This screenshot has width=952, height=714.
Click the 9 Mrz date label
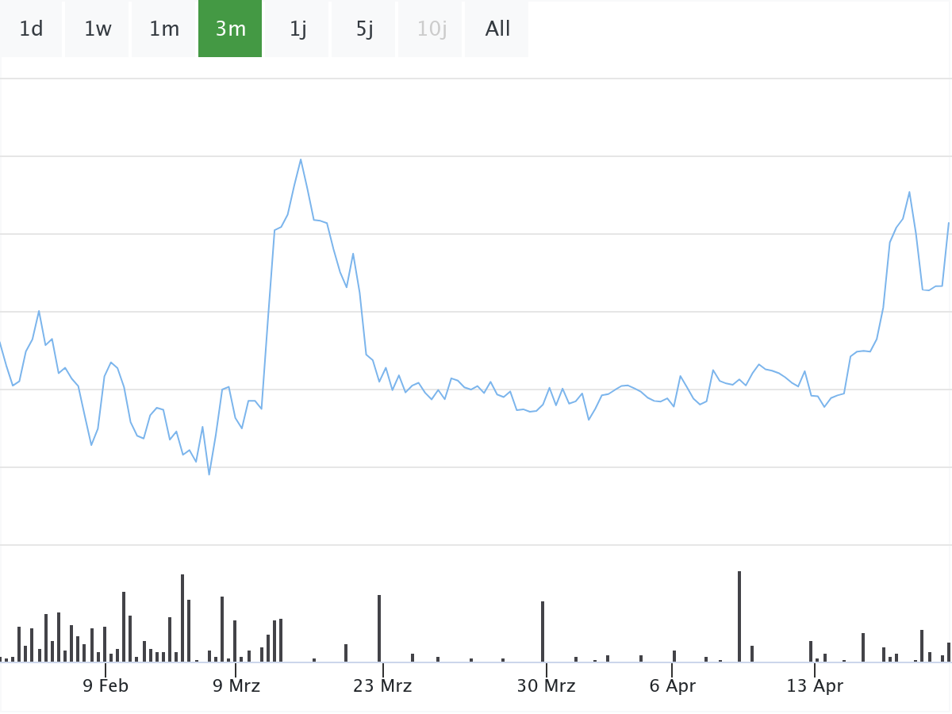pos(236,686)
